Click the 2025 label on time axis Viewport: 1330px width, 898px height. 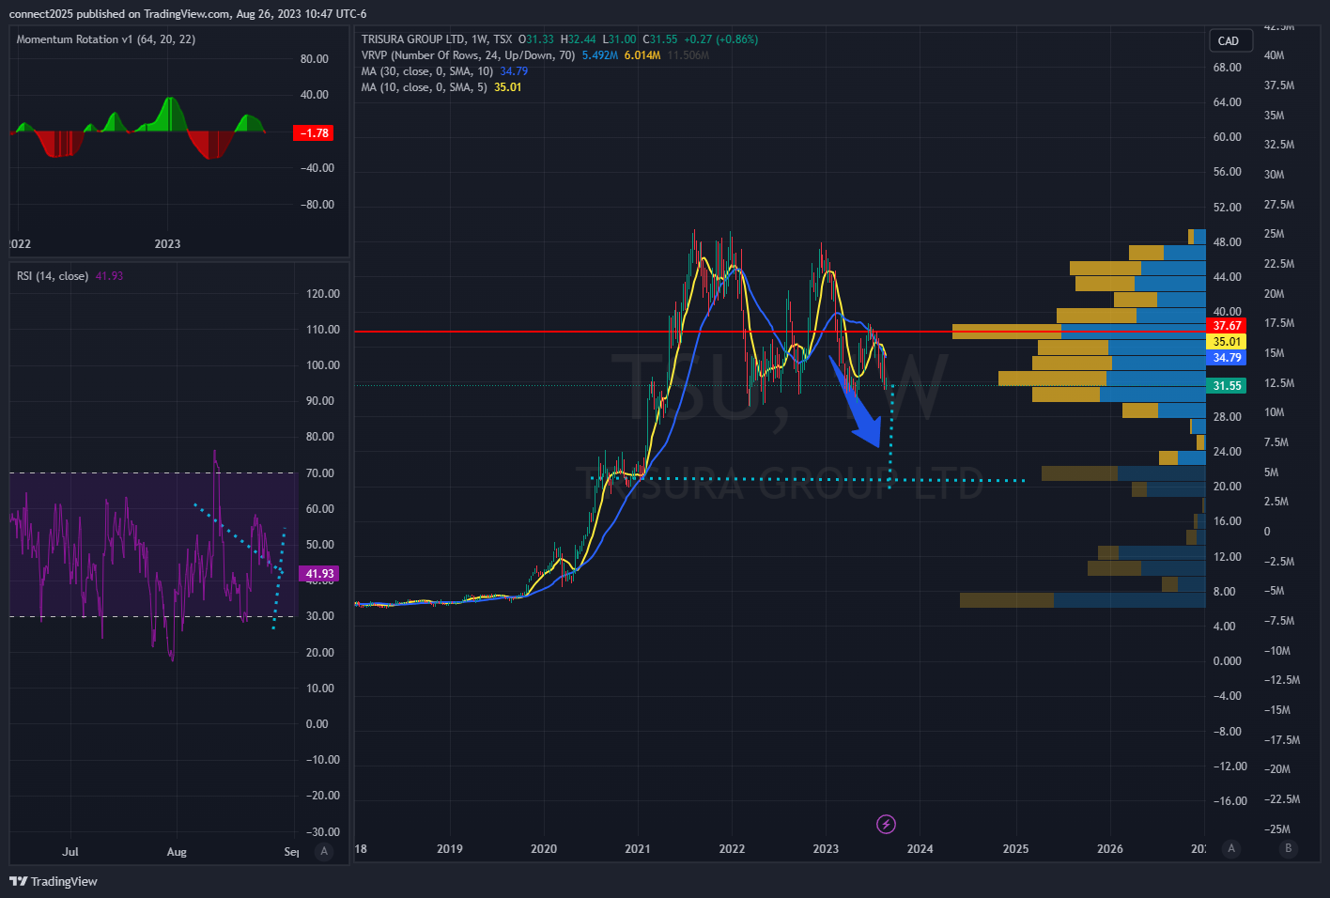click(x=1015, y=849)
